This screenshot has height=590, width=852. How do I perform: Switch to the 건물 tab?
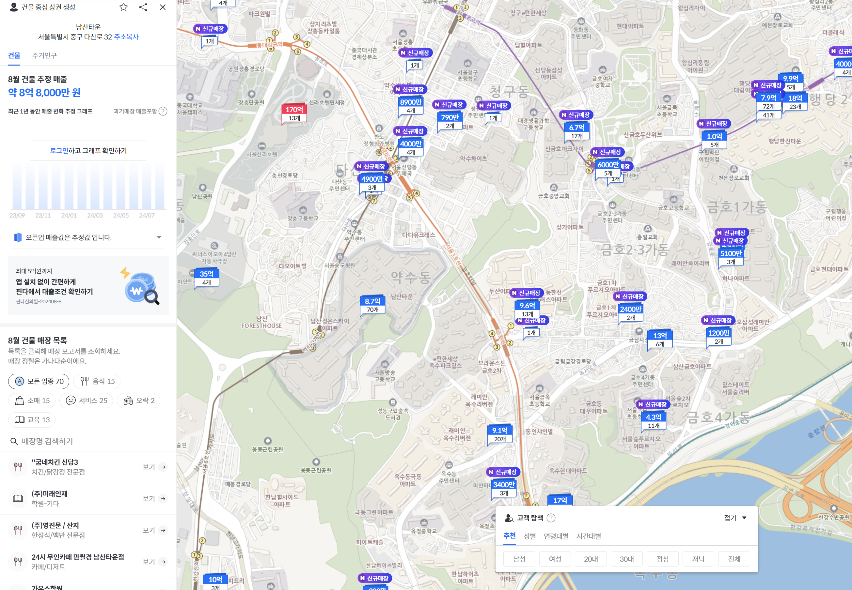point(14,55)
